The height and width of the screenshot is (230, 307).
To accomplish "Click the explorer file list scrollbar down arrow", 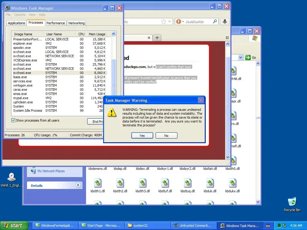I will tap(258, 202).
